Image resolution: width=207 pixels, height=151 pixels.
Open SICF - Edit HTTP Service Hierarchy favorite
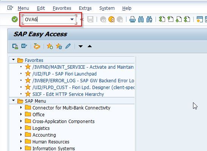click(x=68, y=94)
